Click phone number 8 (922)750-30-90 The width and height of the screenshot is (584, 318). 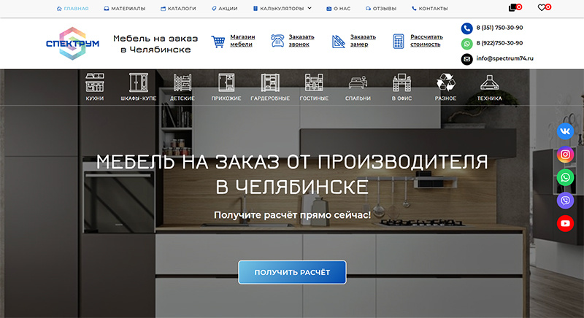499,43
